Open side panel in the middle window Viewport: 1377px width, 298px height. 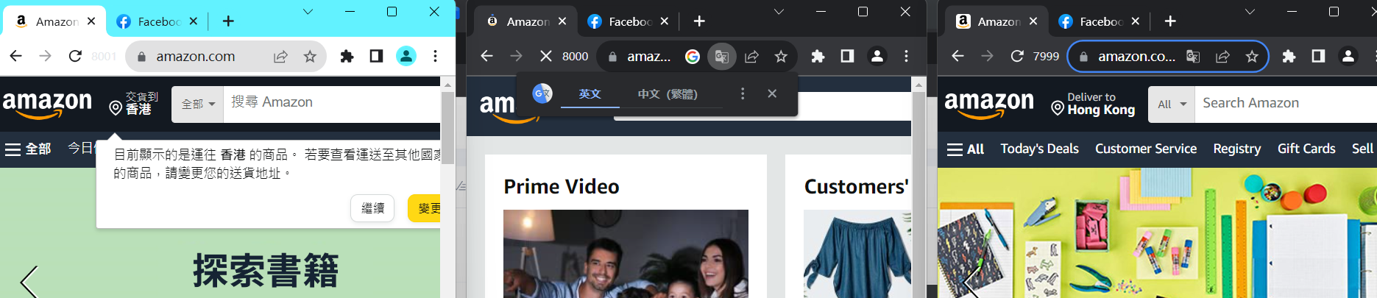[847, 56]
